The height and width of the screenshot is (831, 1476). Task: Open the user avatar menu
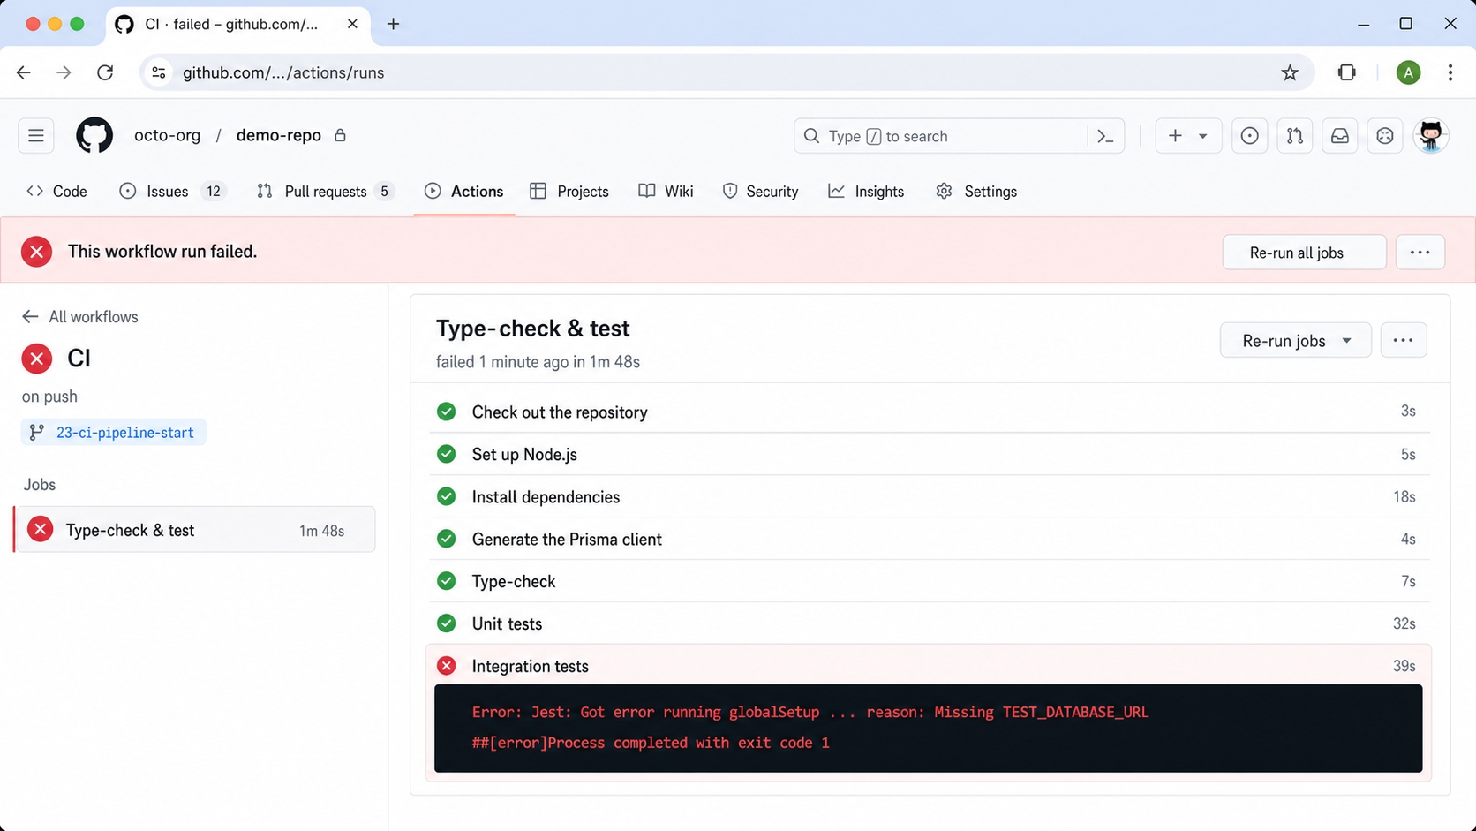[x=1430, y=136]
